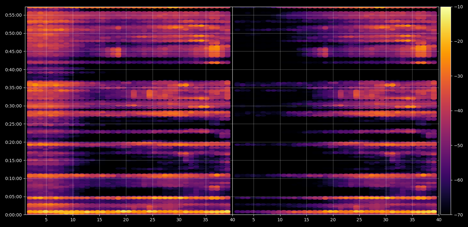Click the 0:50:00 time axis label
The image size is (468, 227).
pos(13,33)
